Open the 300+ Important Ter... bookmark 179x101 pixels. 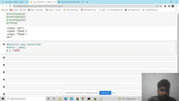coord(133,10)
